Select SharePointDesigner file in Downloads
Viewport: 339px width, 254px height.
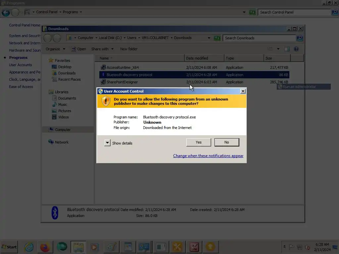(122, 82)
